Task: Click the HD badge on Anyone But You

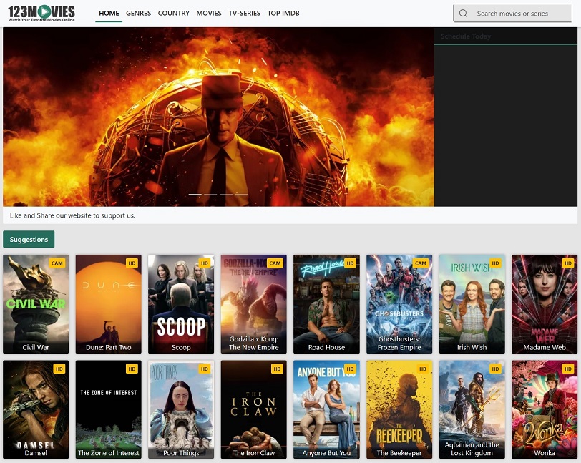Action: click(350, 369)
